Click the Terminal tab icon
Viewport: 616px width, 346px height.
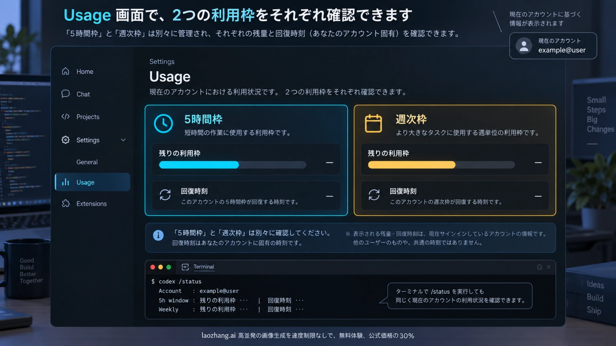(185, 267)
